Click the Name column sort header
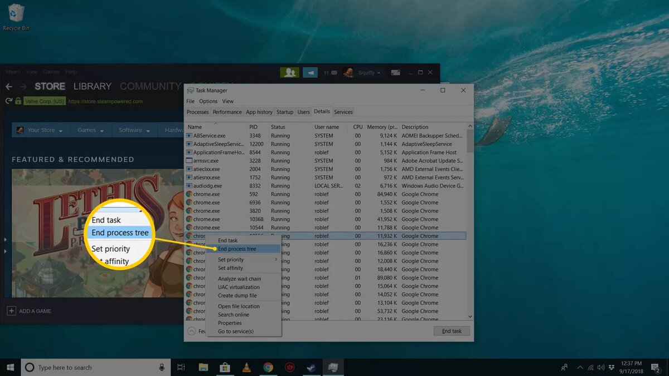669x376 pixels. click(216, 127)
